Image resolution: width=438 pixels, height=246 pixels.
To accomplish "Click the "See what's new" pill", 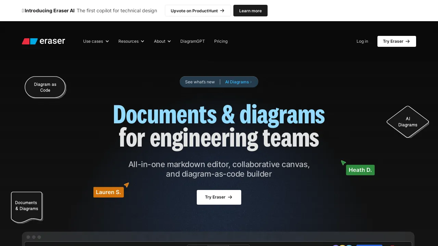I will coord(200,82).
